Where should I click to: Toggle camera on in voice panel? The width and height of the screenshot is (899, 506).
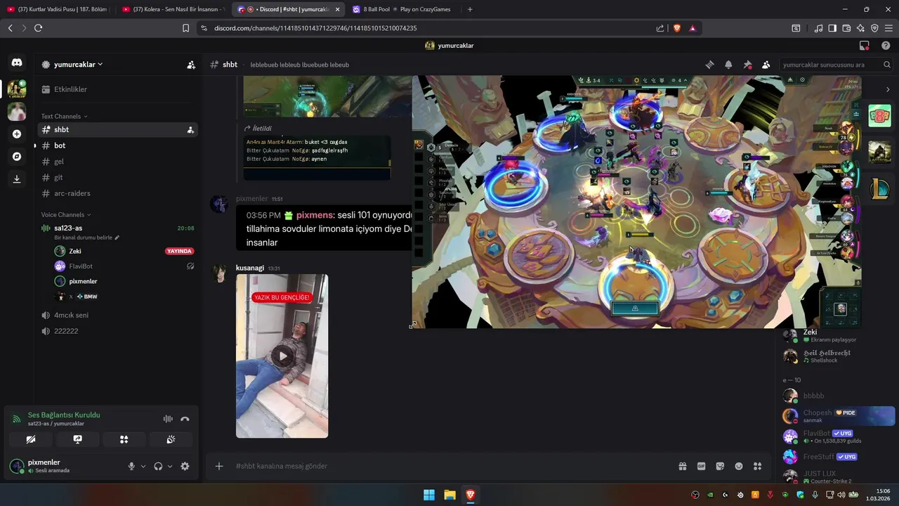pos(30,439)
